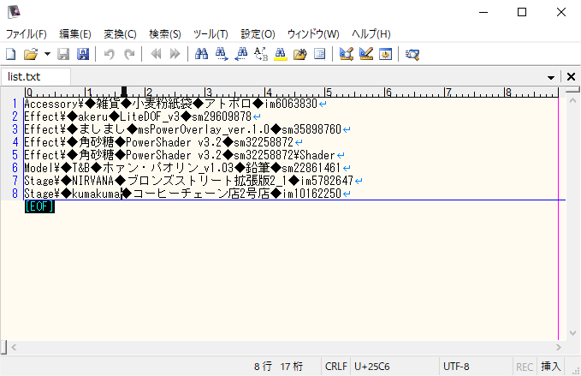
Task: Toggle the 挿入 insert mode indicator
Action: click(x=550, y=367)
